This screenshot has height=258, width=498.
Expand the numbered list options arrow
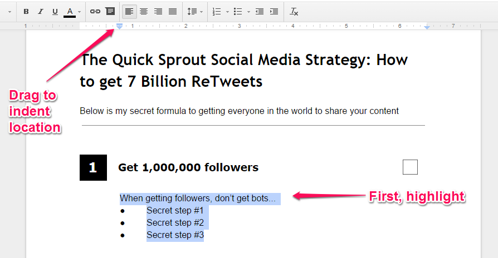click(x=227, y=12)
